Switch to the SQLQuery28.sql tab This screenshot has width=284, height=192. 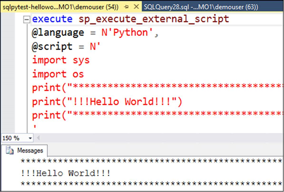click(209, 6)
